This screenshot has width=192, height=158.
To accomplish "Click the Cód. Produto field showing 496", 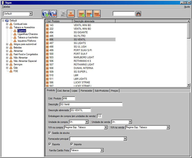I will click(69, 98).
